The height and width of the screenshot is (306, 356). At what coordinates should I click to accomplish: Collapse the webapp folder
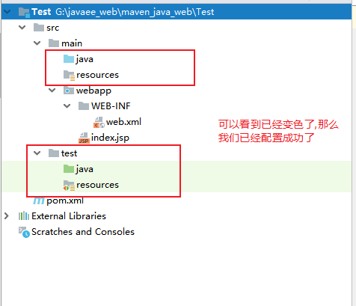[52, 91]
